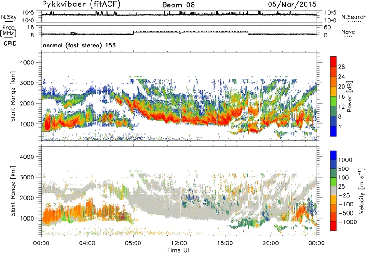Click the 'Freq. [MHz]' axis label
This screenshot has height=253, width=366.
pos(8,31)
